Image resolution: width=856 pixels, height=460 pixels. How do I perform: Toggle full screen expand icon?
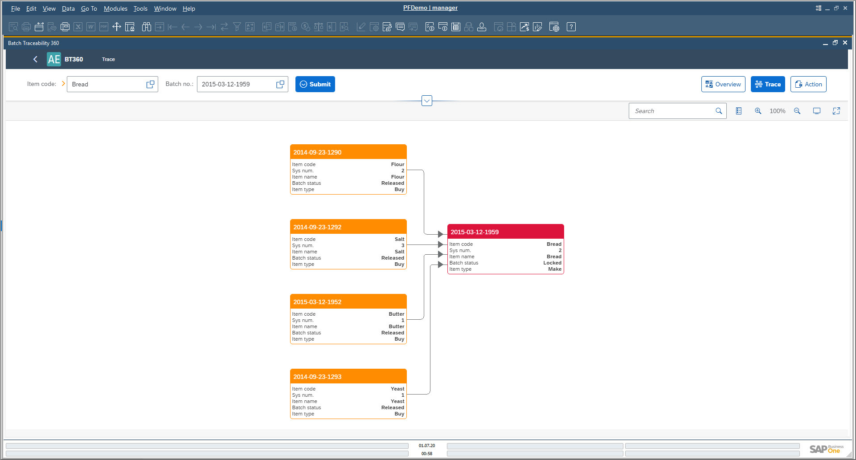point(836,111)
